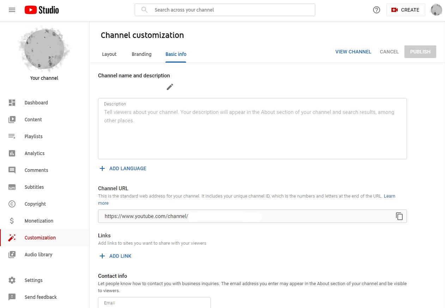Click VIEW CHANNEL link
This screenshot has height=308, width=445.
[353, 52]
